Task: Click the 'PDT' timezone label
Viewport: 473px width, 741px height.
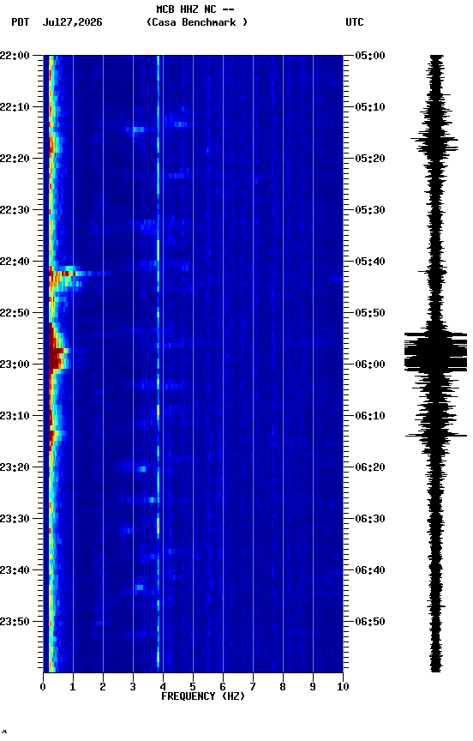Action: [x=21, y=22]
